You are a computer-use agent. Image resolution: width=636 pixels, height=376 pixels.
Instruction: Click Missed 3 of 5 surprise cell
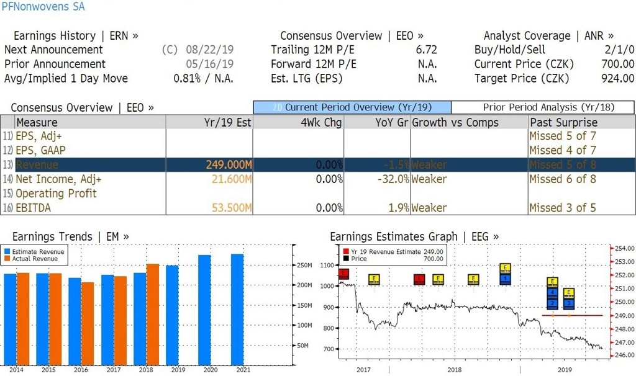[563, 208]
